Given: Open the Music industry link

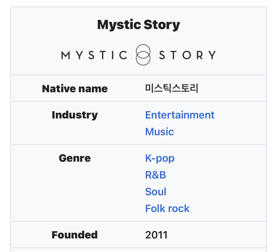Looking at the screenshot, I should coord(159,132).
